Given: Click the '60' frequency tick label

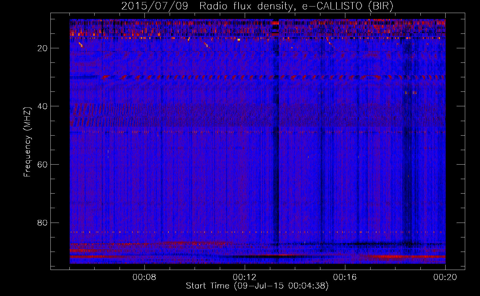Looking at the screenshot, I should [x=42, y=165].
